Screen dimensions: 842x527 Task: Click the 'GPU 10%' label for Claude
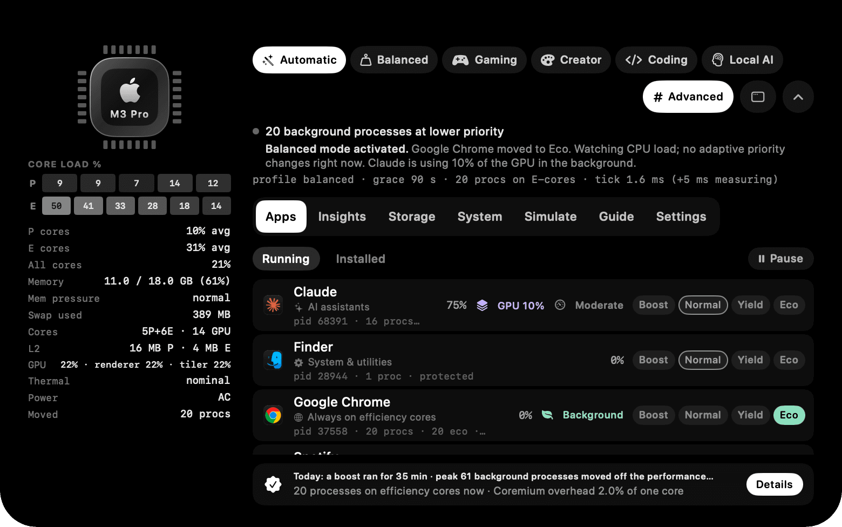(521, 306)
